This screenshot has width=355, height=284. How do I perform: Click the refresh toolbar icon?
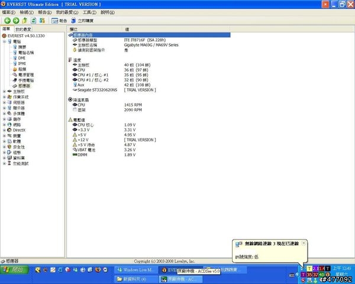click(33, 21)
